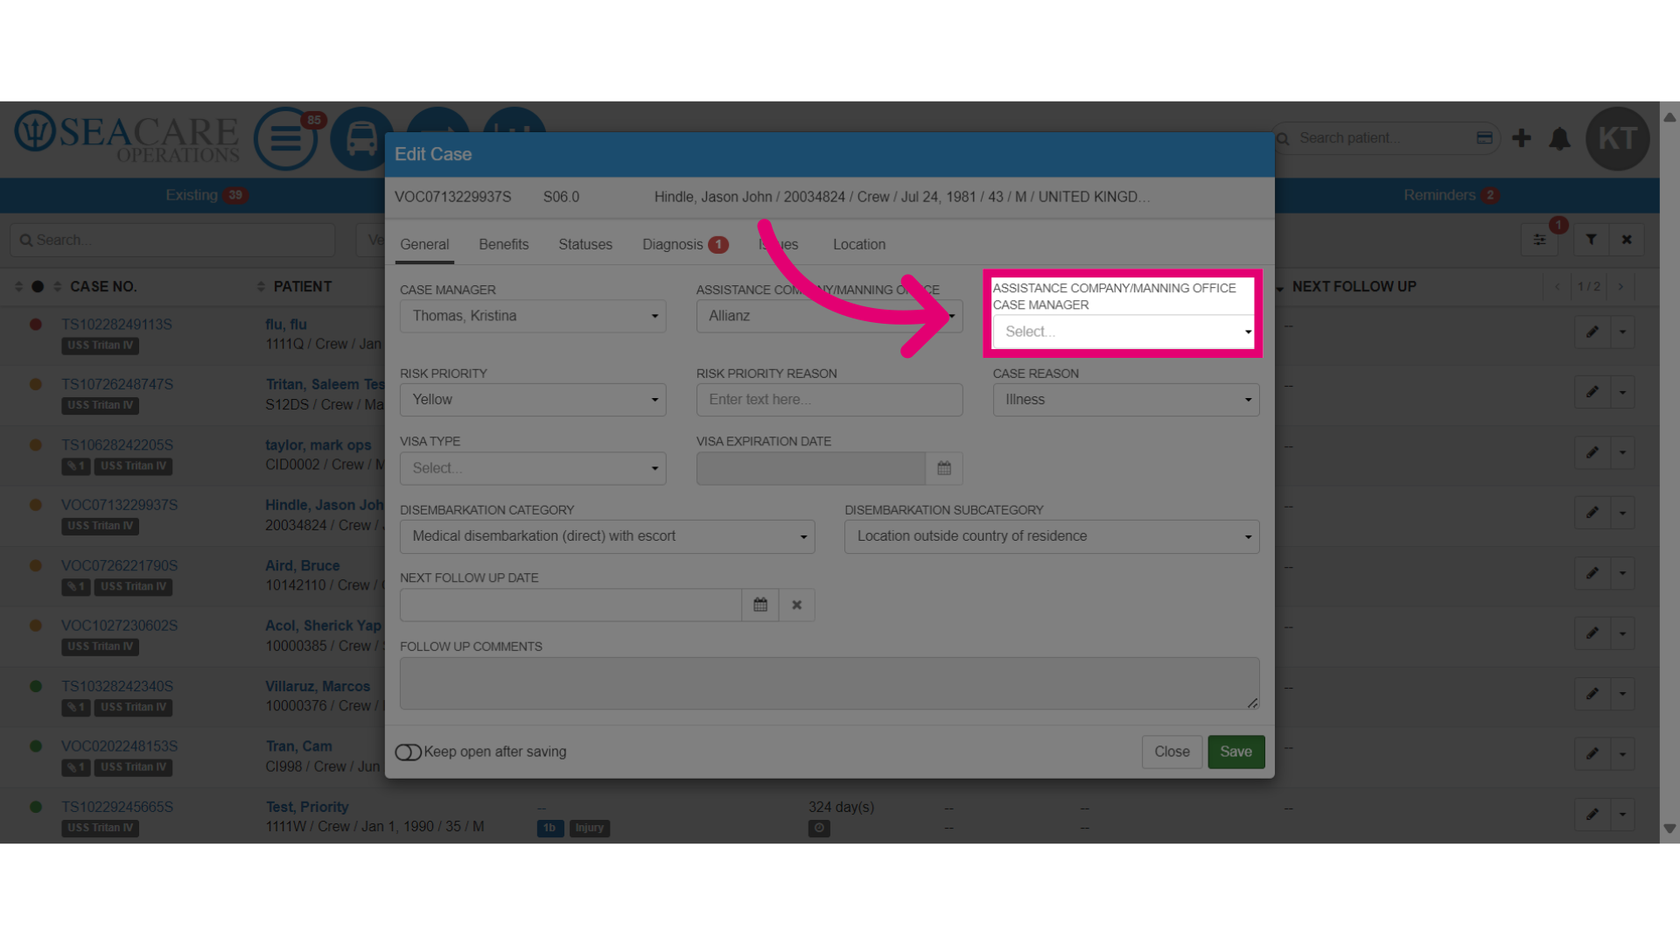Image resolution: width=1680 pixels, height=945 pixels.
Task: Edit case TS10229245665S with pencil icon
Action: [1592, 815]
